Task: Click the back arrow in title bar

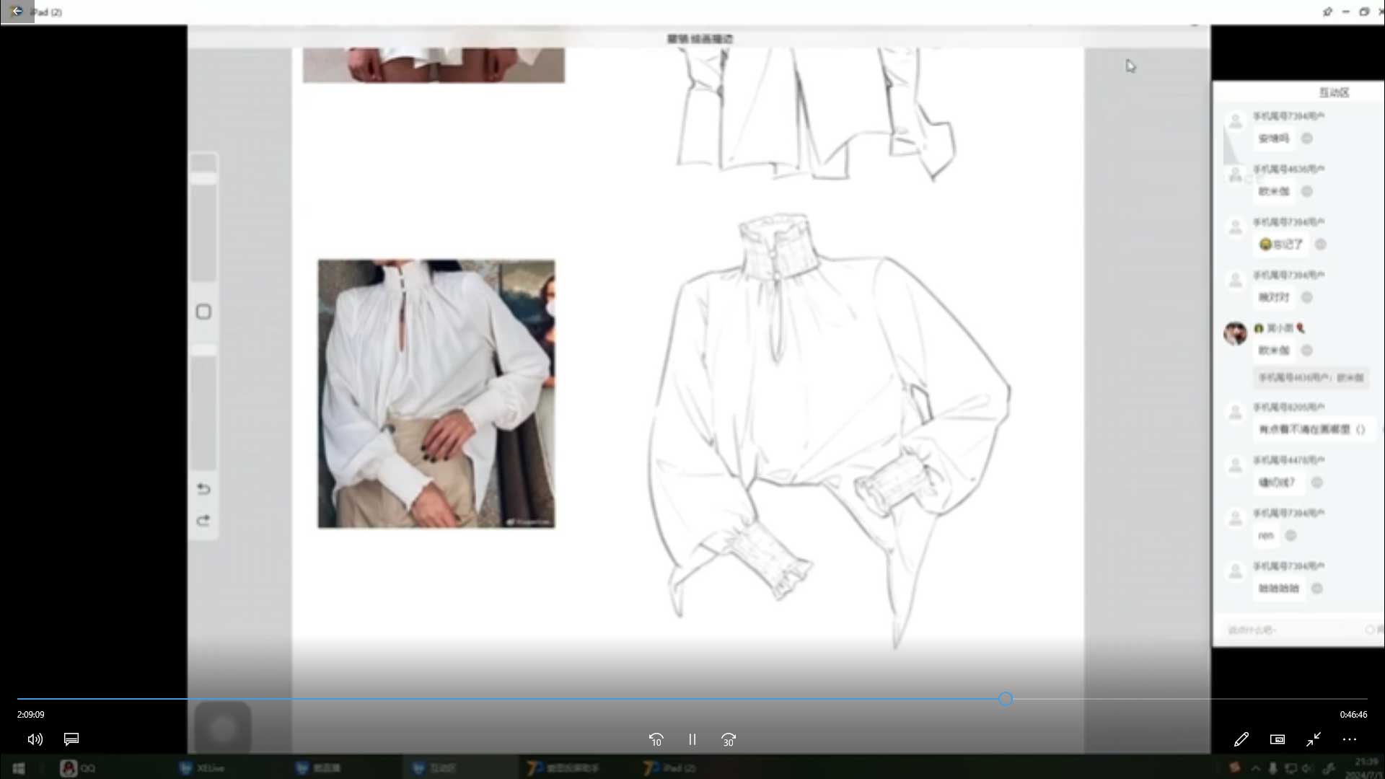Action: pos(17,12)
